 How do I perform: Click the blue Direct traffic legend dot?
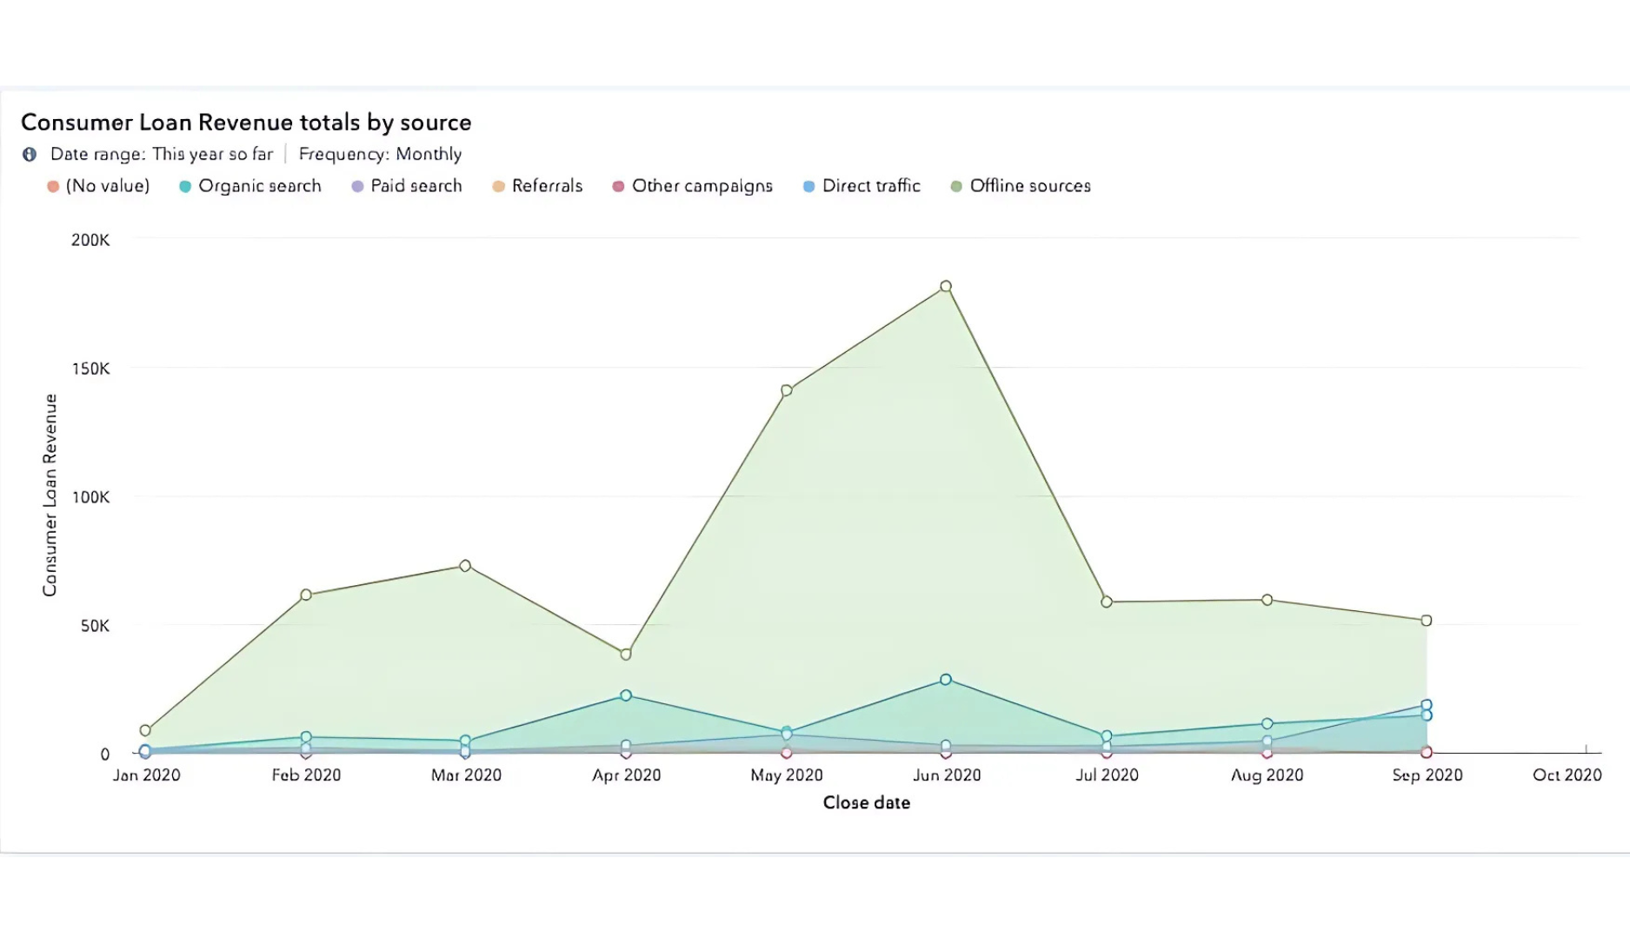(x=808, y=187)
